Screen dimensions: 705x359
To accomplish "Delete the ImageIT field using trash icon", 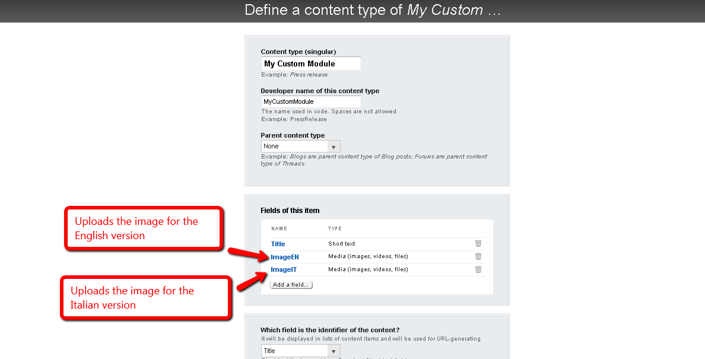I will click(x=478, y=269).
